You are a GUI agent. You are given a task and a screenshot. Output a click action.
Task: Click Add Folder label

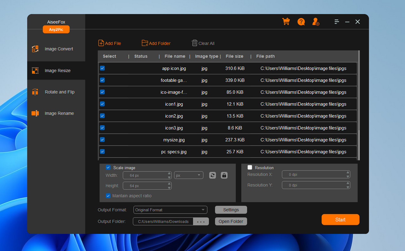pyautogui.click(x=160, y=43)
